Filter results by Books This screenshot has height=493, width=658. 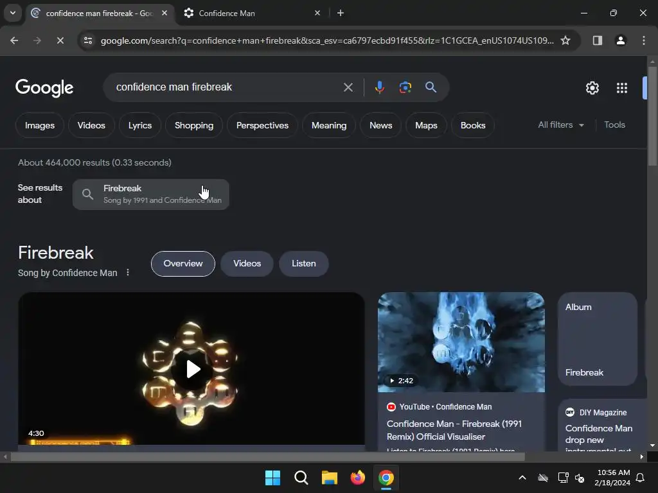(473, 125)
